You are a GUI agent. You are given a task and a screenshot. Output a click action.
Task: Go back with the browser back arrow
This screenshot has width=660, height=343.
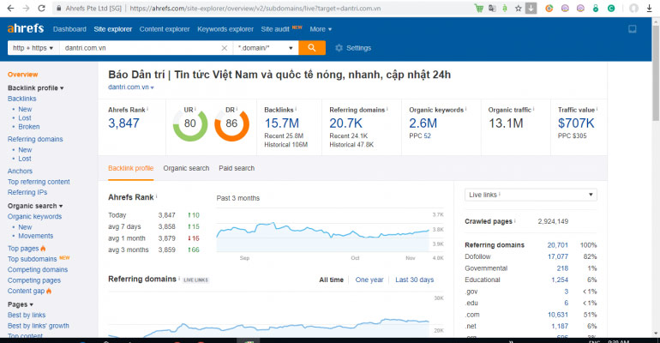click(10, 9)
